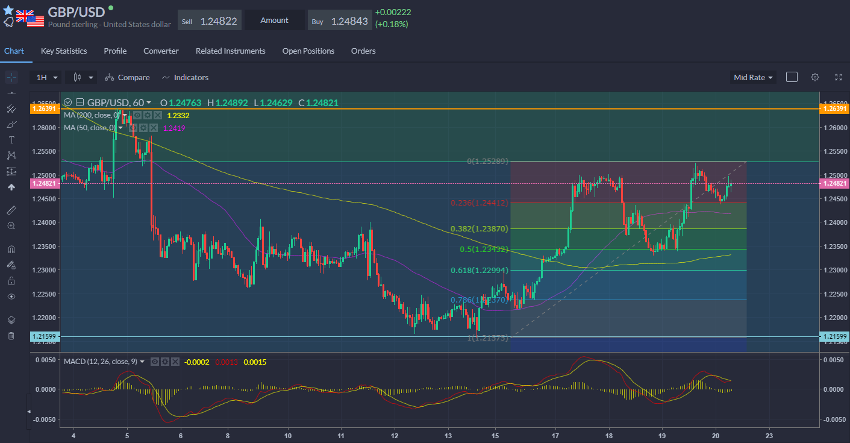This screenshot has width=850, height=443.
Task: Open the Mid Rate dropdown
Action: pos(752,77)
